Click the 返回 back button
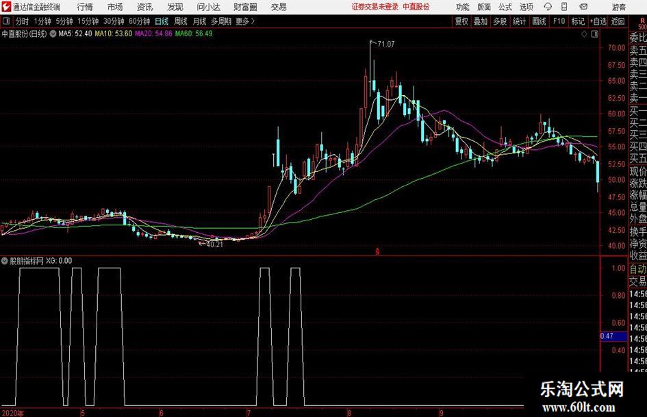The image size is (647, 417). pyautogui.click(x=618, y=21)
